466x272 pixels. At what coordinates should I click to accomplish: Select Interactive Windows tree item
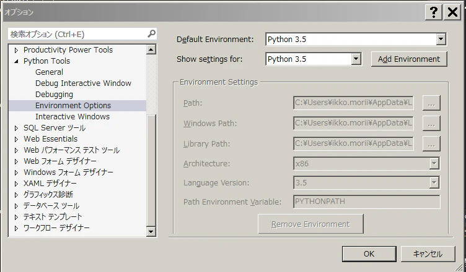[73, 117]
